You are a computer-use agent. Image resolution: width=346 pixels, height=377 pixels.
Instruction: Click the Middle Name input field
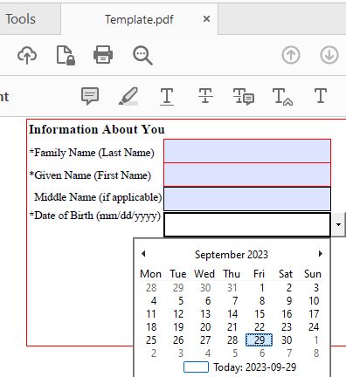pos(247,199)
